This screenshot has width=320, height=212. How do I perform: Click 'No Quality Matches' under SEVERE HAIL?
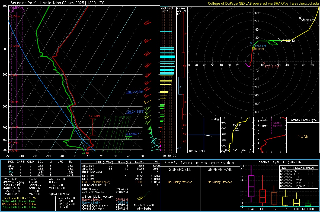tap(220, 182)
